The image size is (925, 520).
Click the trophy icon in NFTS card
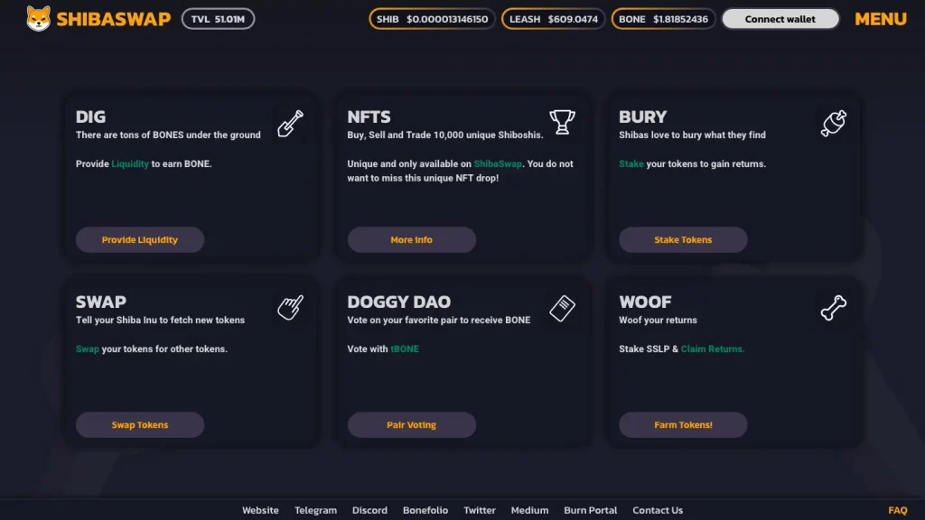click(562, 123)
